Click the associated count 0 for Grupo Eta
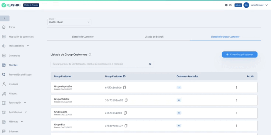 179,126
